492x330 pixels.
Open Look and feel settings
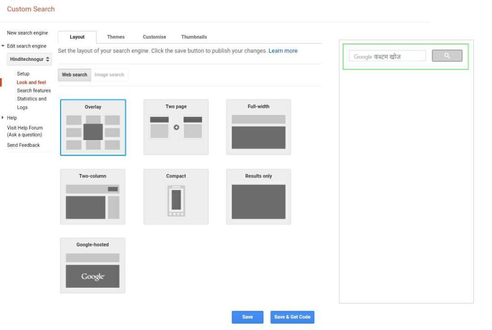point(31,82)
